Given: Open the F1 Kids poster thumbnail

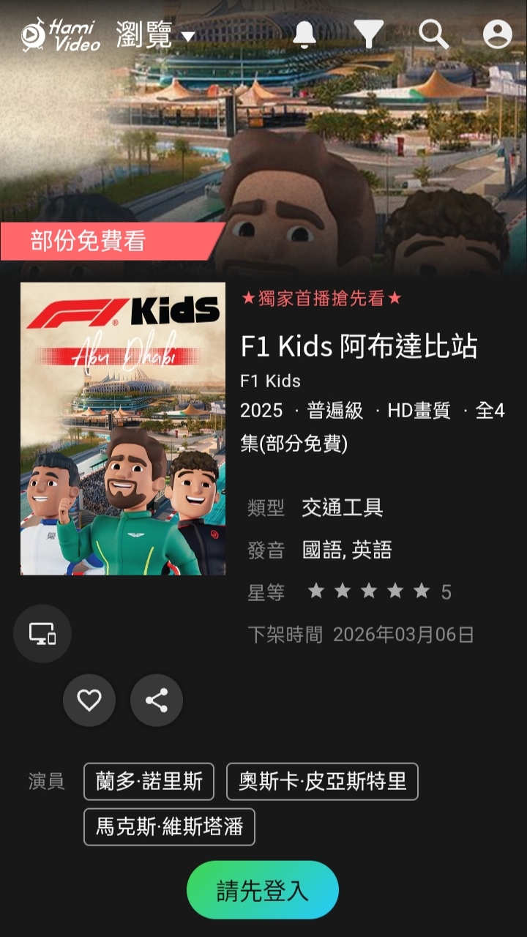Looking at the screenshot, I should (x=123, y=429).
